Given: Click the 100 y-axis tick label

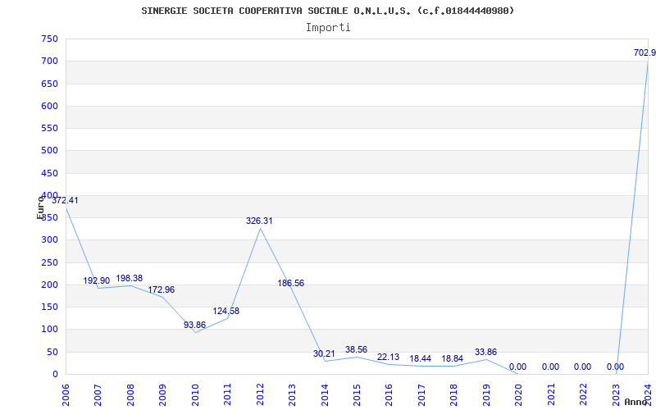Looking at the screenshot, I should click(x=49, y=330).
